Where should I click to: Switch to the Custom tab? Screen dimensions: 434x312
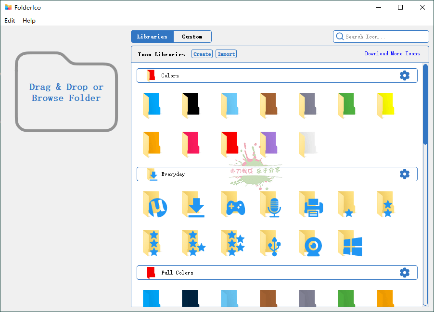(x=192, y=36)
